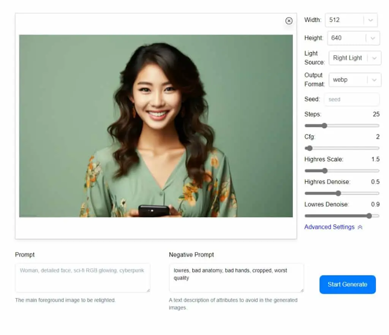Image resolution: width=389 pixels, height=335 pixels.
Task: Remove the uploaded image with the X icon
Action: click(x=289, y=21)
